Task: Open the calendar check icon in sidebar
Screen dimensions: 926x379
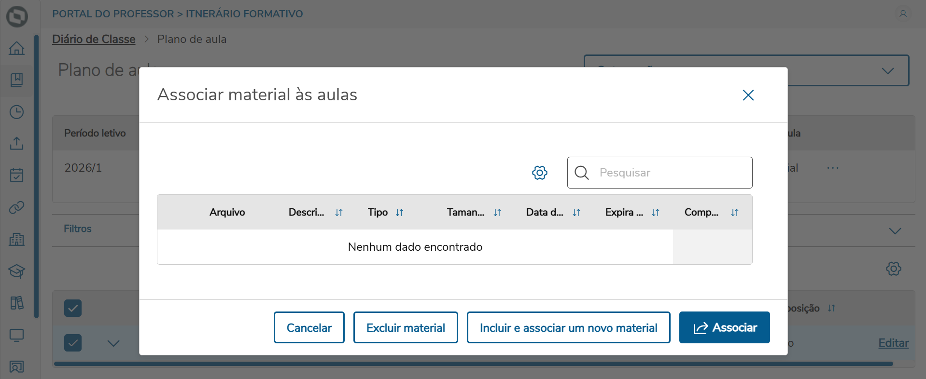Action: [x=17, y=175]
